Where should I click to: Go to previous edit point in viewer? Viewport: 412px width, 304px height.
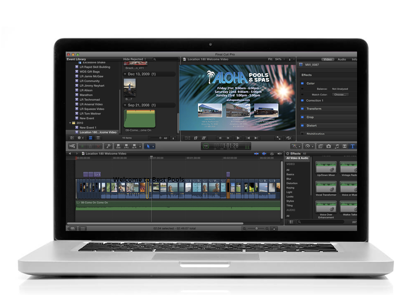pos(248,138)
